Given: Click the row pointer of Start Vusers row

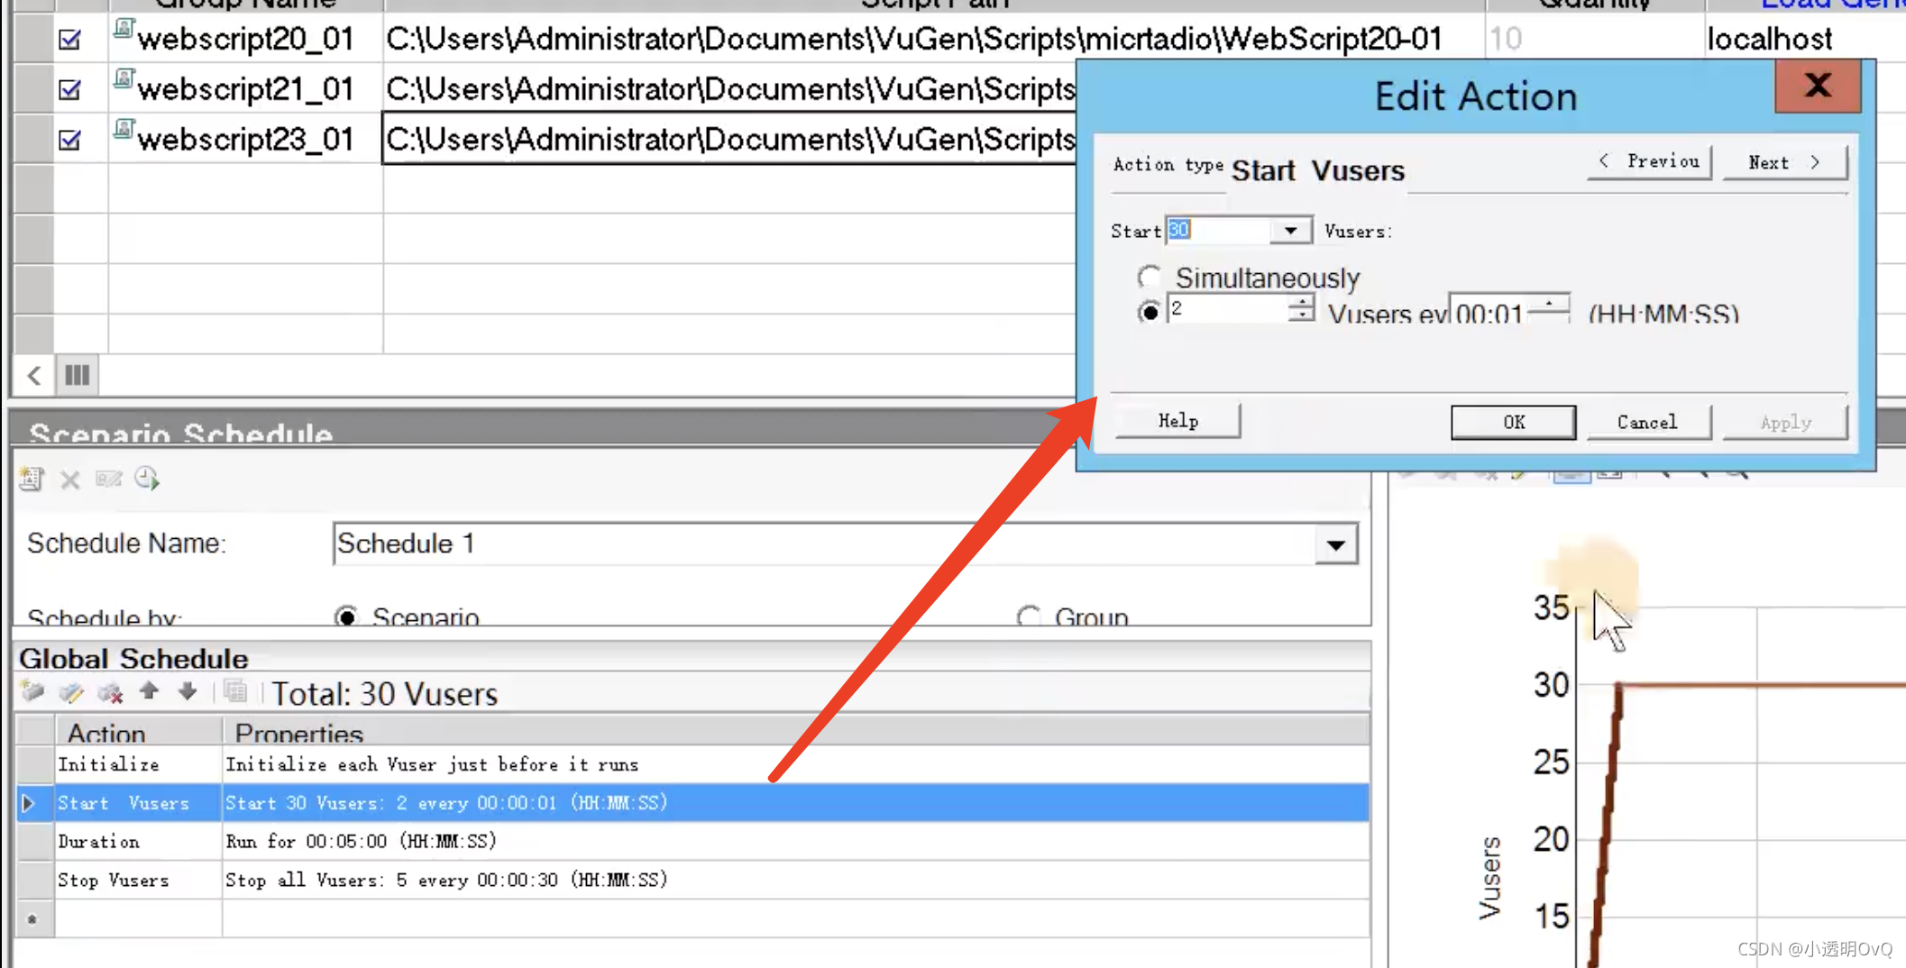Looking at the screenshot, I should 28,803.
